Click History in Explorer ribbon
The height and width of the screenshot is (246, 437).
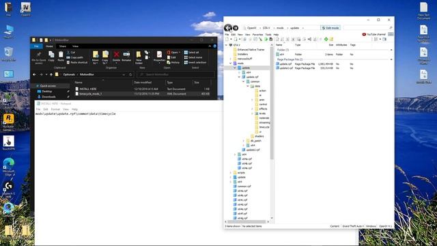173,62
